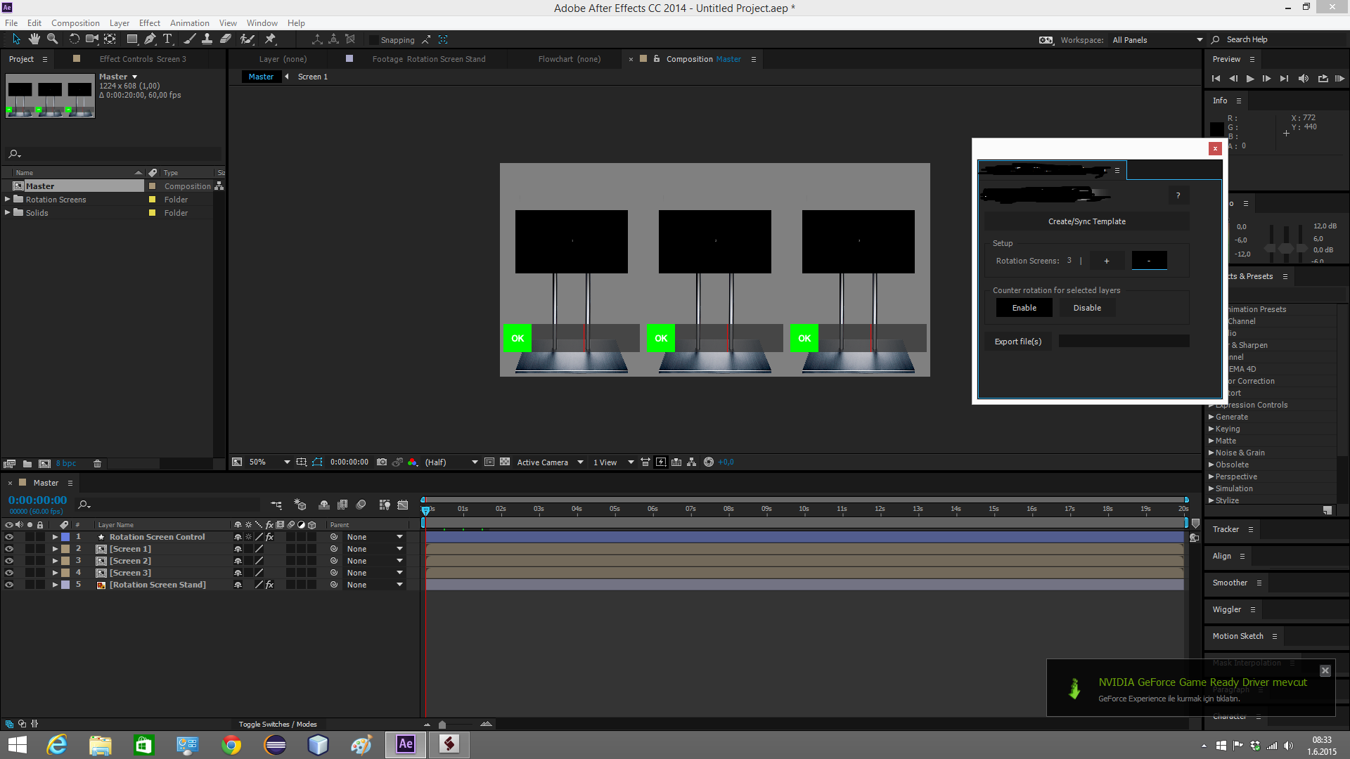The image size is (1350, 759).
Task: Switch to Footage Rotation Screen Stand tab
Action: [429, 59]
